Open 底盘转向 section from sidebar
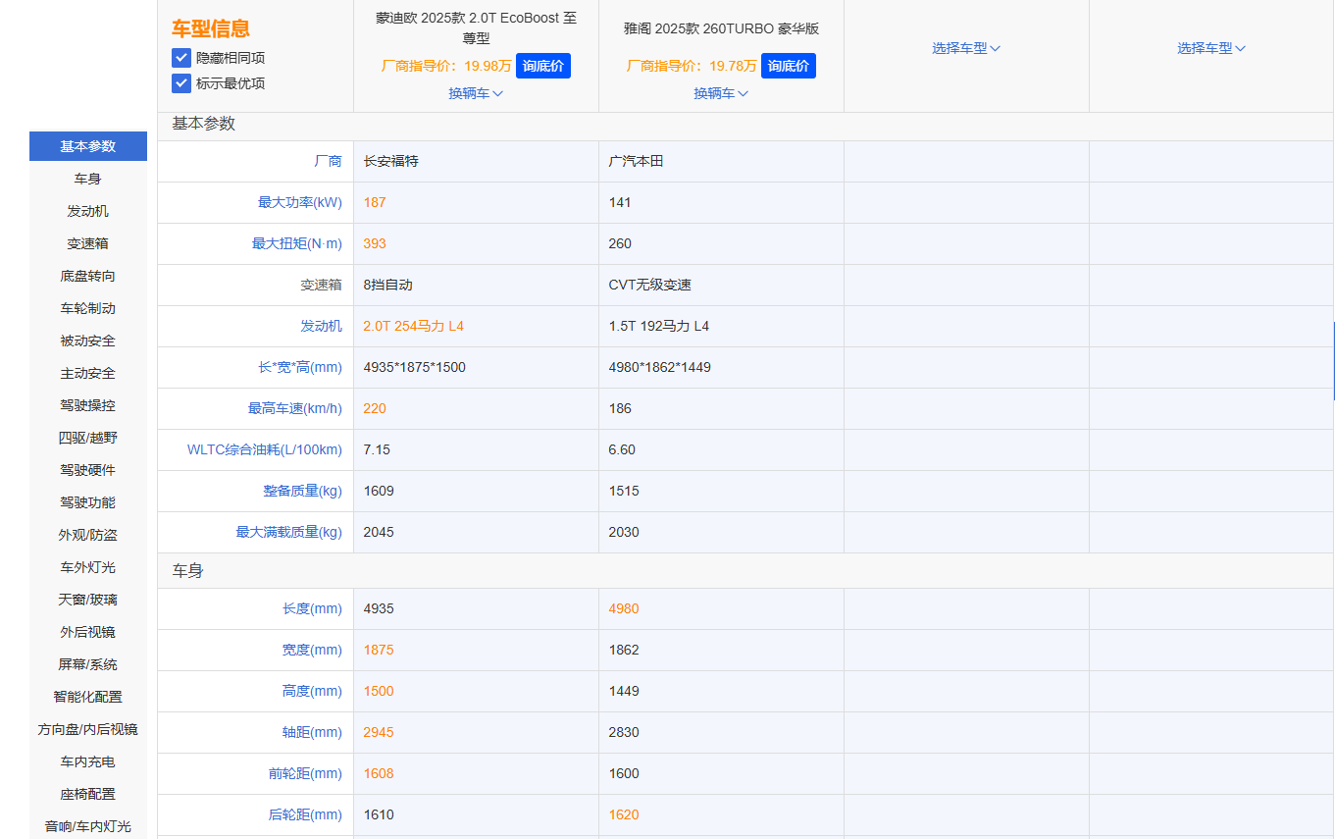Viewport: 1335px width, 839px height. (x=88, y=276)
